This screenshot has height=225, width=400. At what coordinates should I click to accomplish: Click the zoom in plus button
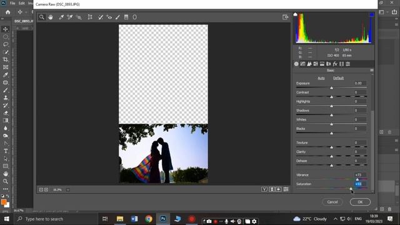(46, 189)
